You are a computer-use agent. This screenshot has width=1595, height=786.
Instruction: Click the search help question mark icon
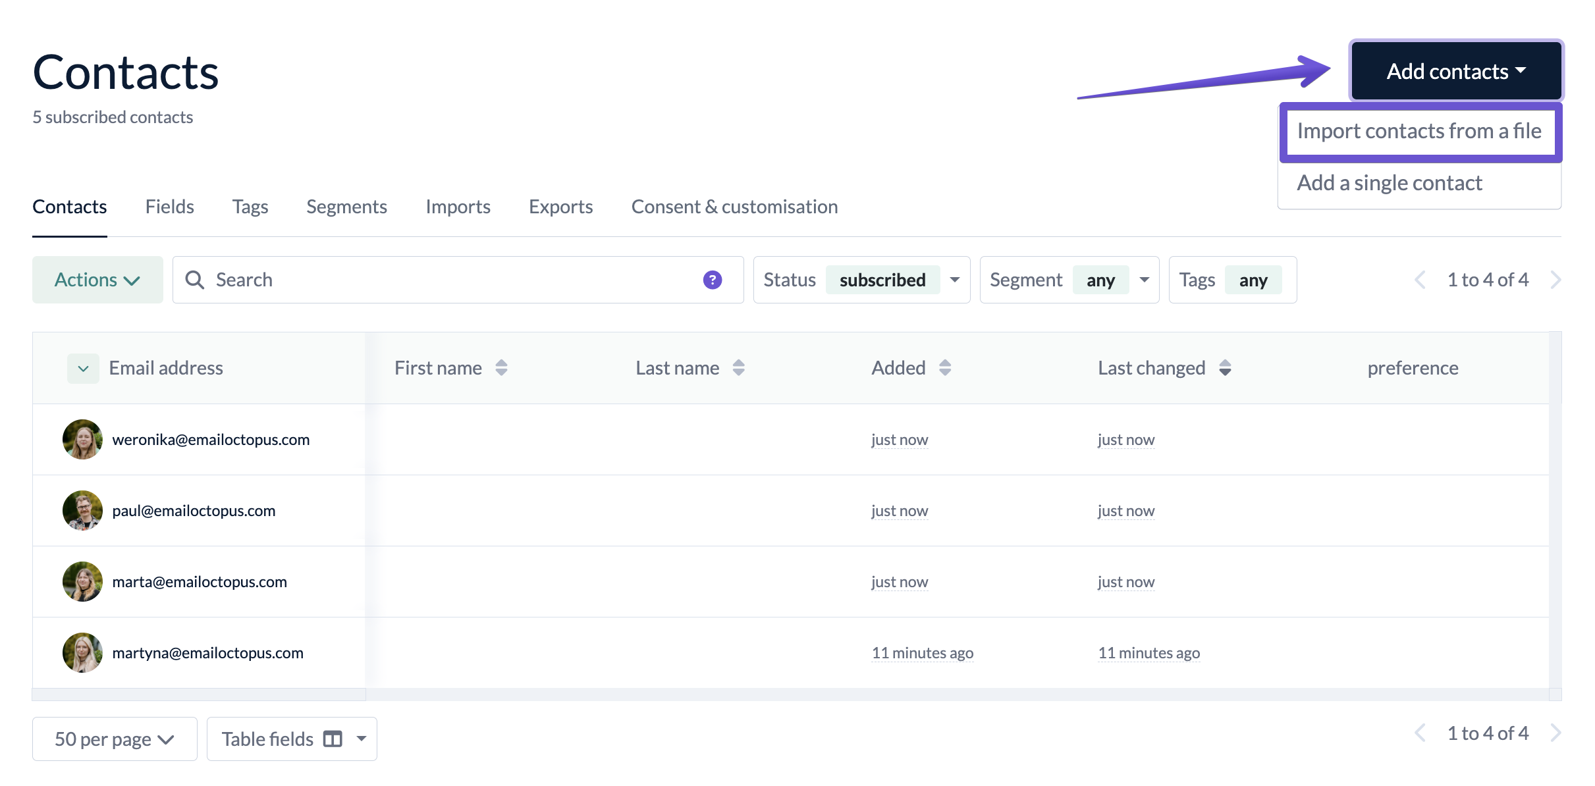coord(712,280)
